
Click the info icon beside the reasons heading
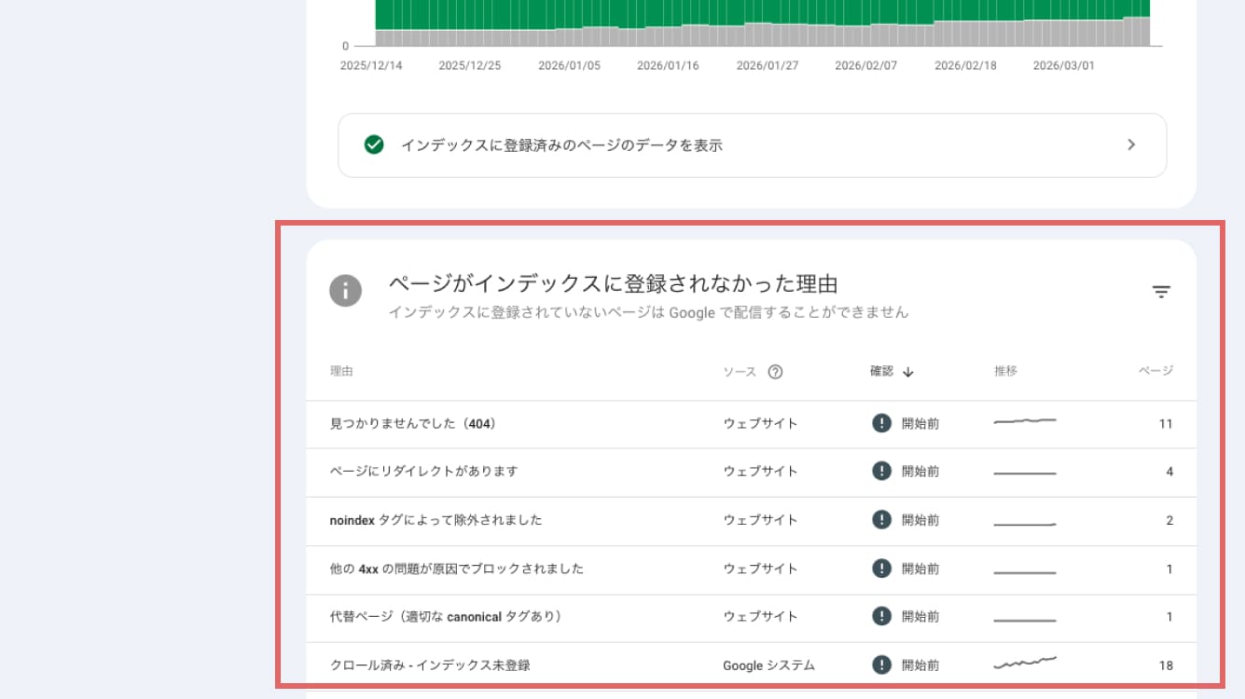pyautogui.click(x=346, y=291)
